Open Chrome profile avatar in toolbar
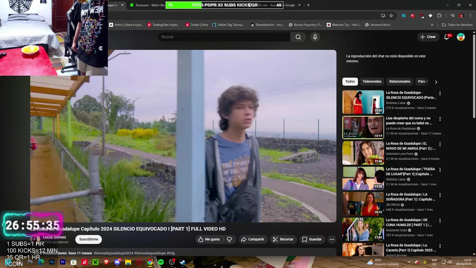The height and width of the screenshot is (268, 476). (461, 16)
